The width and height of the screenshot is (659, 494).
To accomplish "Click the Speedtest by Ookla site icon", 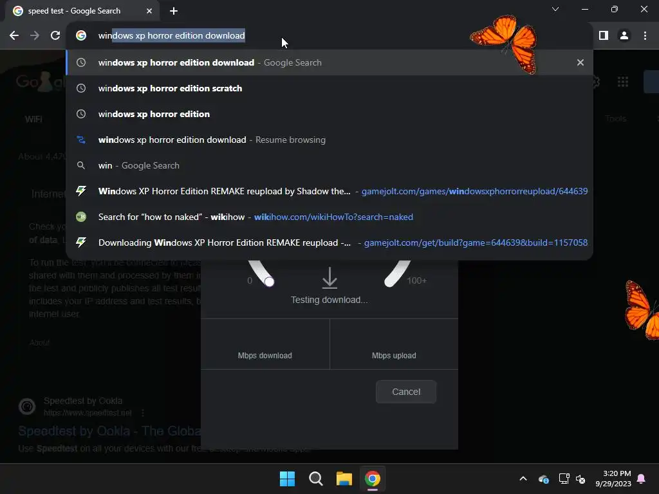I will pos(27,407).
